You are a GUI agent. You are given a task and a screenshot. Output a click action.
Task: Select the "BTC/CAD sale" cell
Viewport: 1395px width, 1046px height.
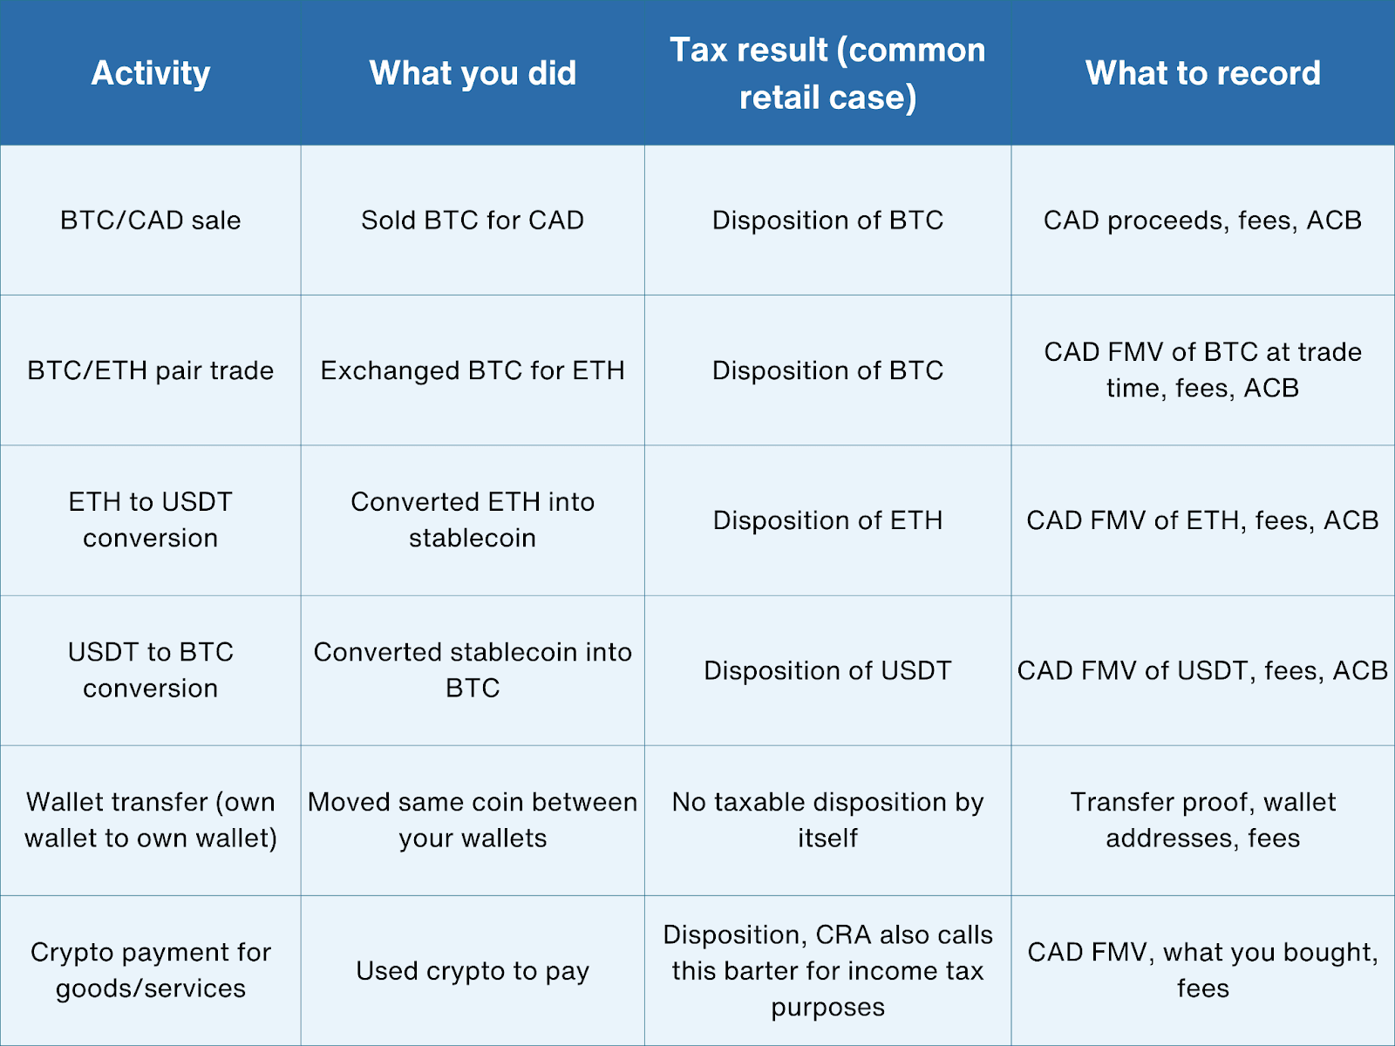[x=151, y=221]
